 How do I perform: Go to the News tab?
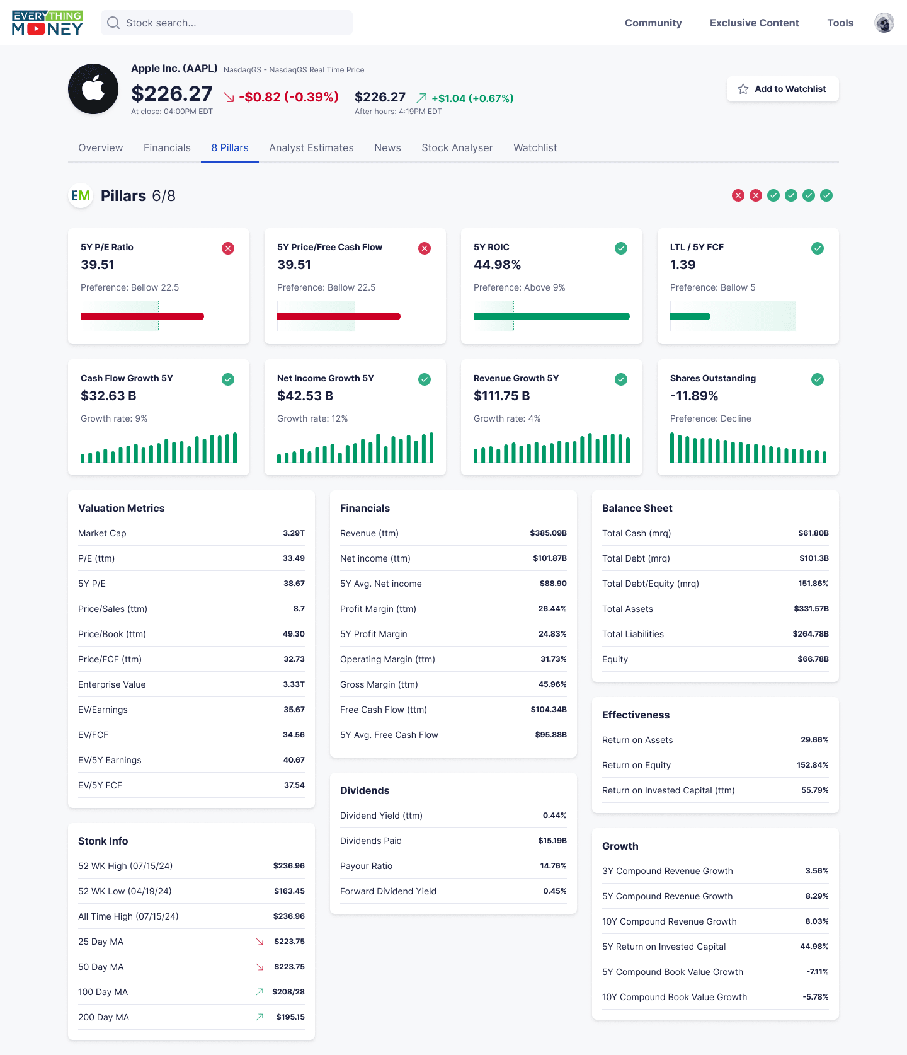[387, 147]
